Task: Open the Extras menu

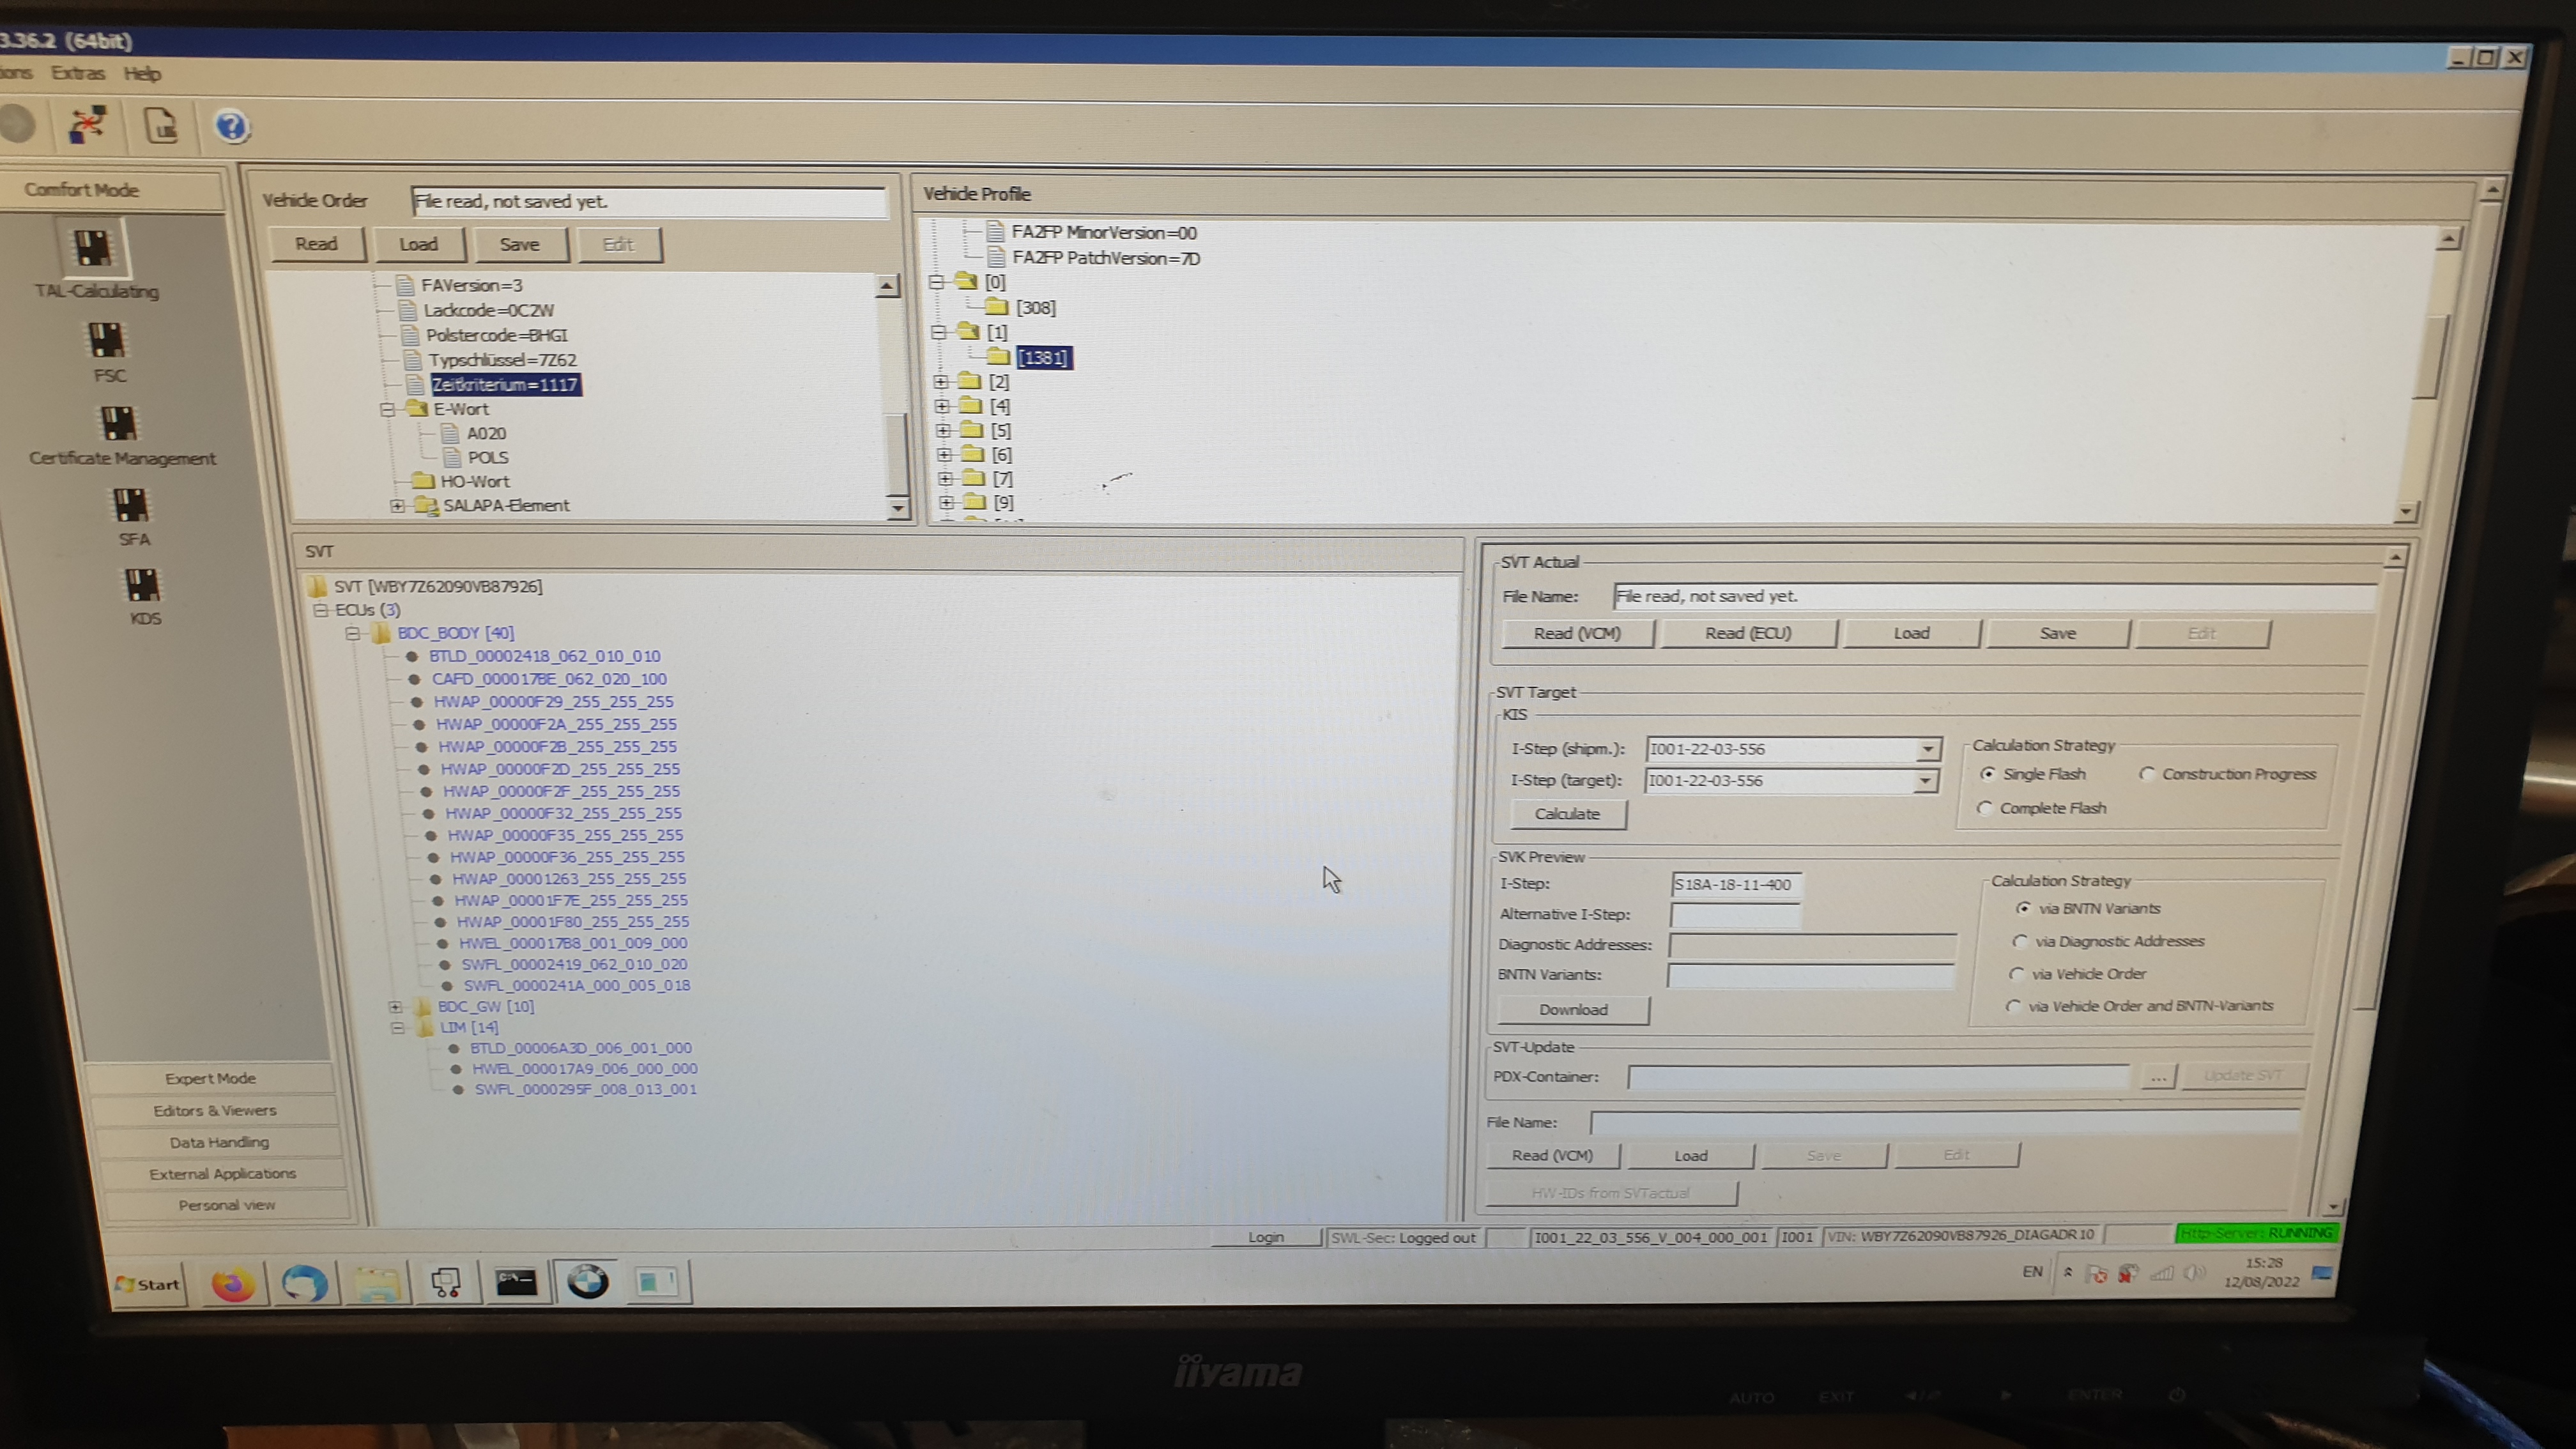Action: [x=78, y=73]
